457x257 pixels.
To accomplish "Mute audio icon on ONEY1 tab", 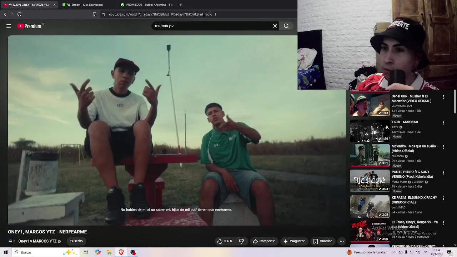I will [x=10, y=5].
